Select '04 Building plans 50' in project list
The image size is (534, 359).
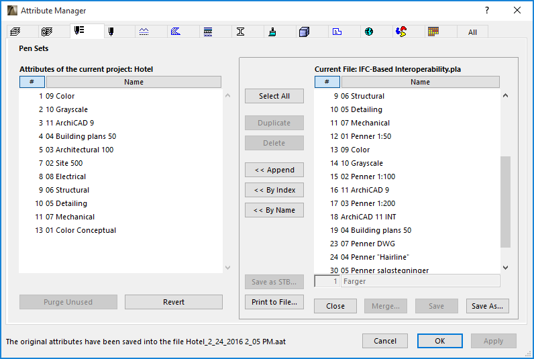(121, 136)
